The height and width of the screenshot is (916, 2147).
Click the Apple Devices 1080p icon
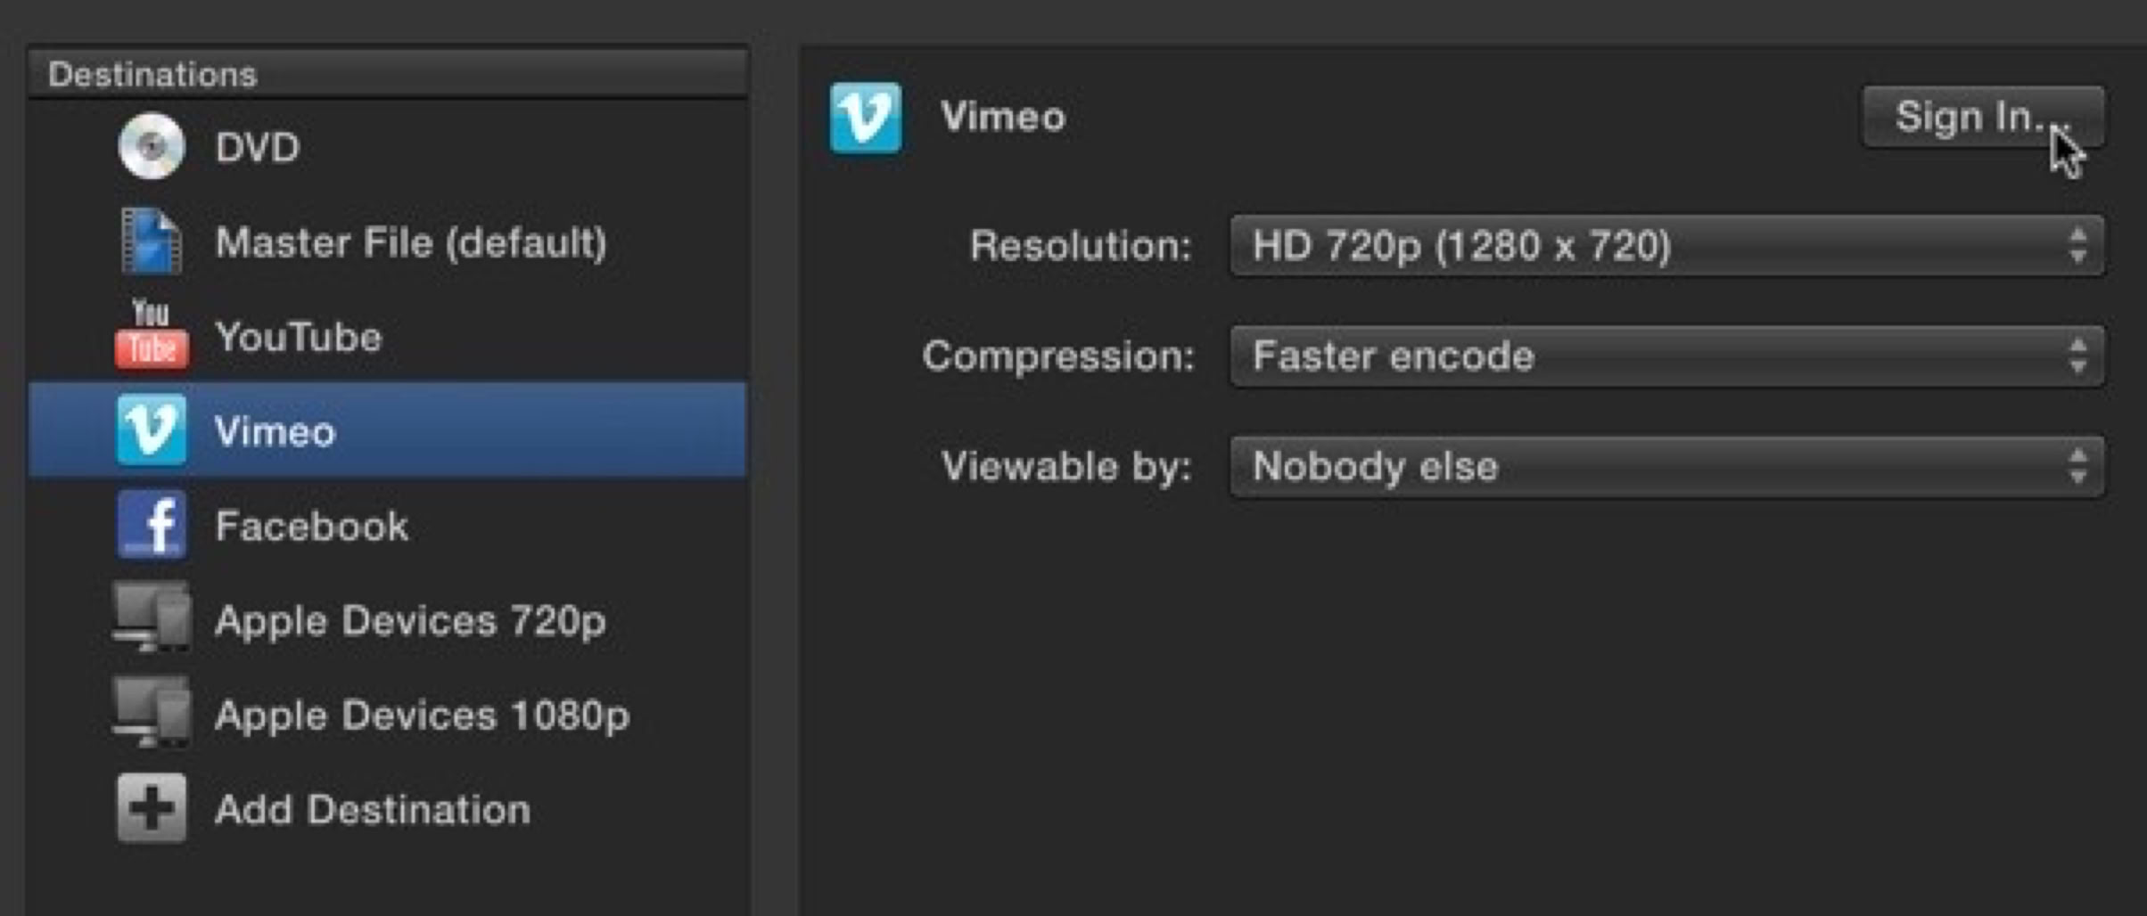point(152,712)
